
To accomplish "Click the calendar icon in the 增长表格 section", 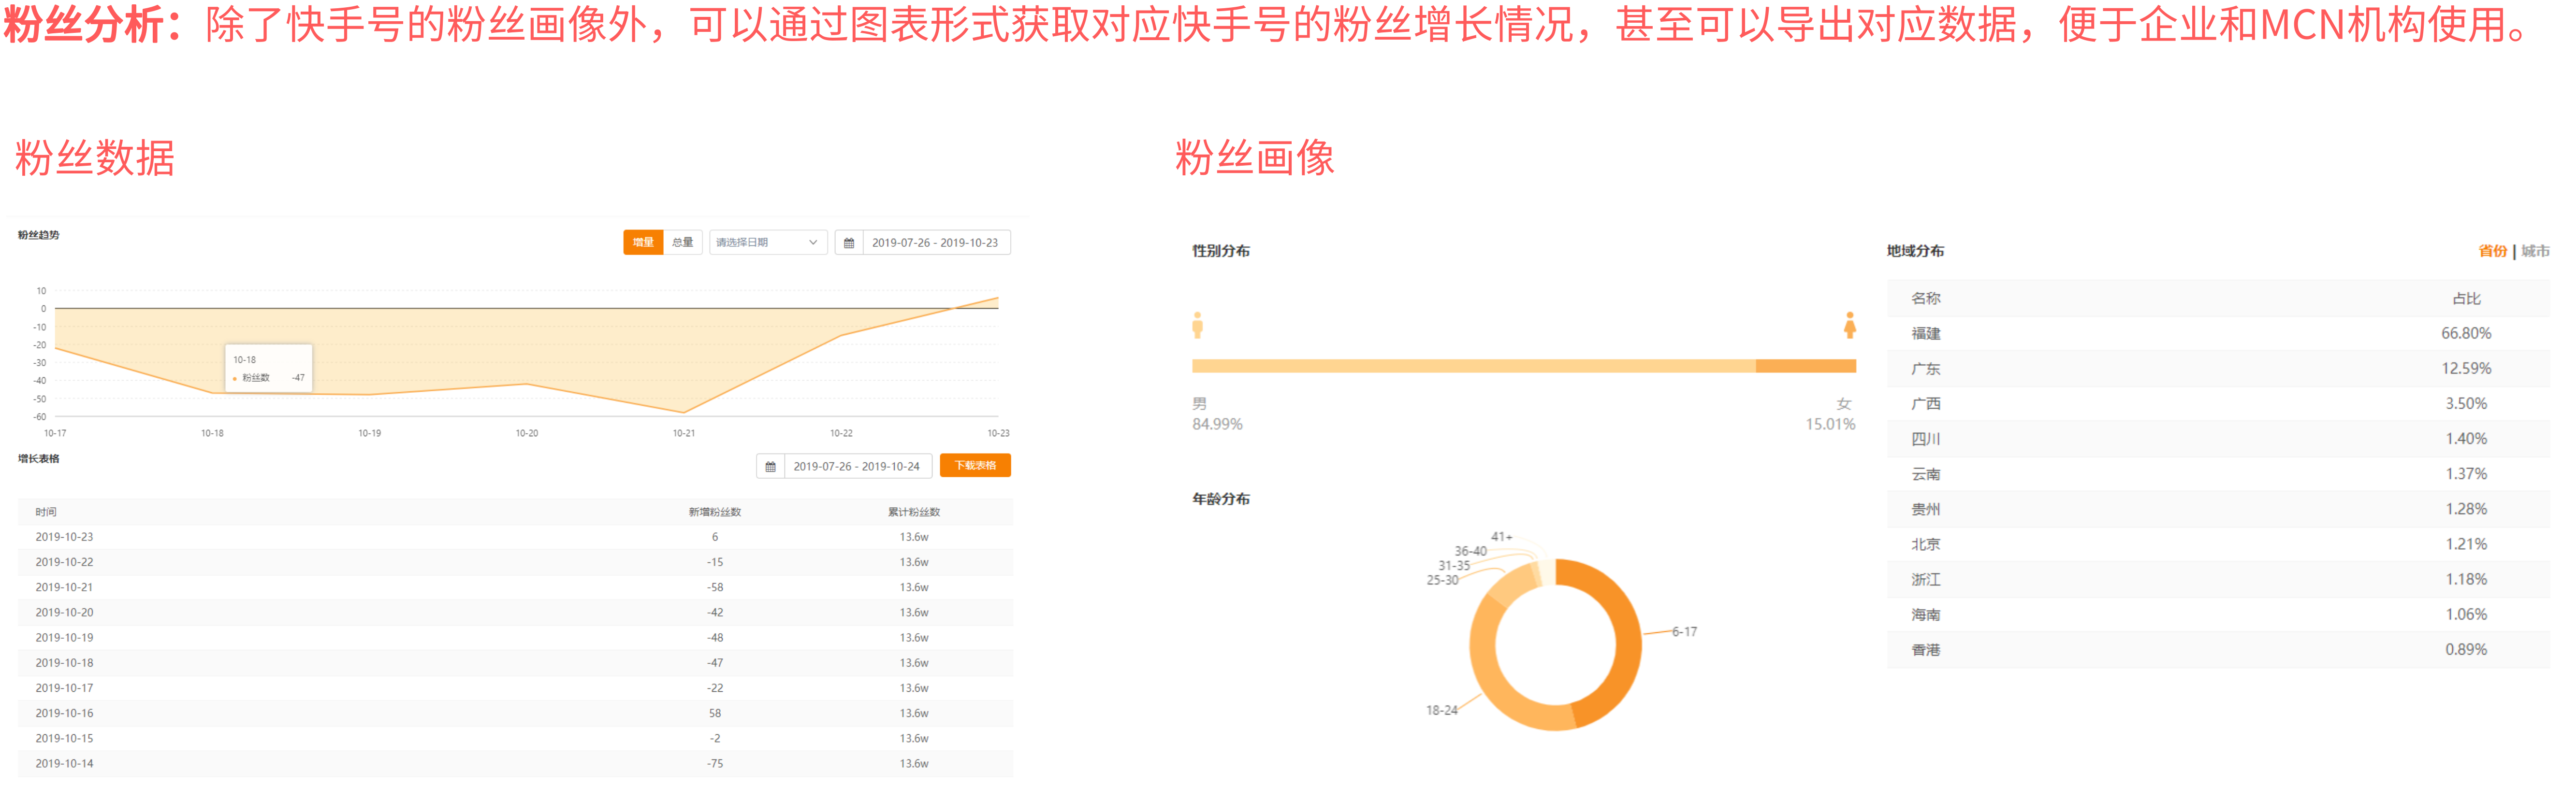I will [771, 465].
